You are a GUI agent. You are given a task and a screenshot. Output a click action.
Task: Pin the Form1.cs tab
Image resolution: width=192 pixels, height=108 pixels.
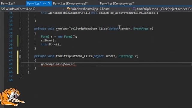(45, 4)
